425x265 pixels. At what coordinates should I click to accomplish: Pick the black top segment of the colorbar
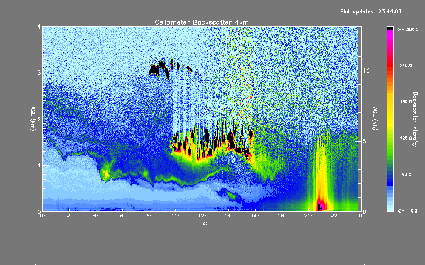pyautogui.click(x=390, y=28)
